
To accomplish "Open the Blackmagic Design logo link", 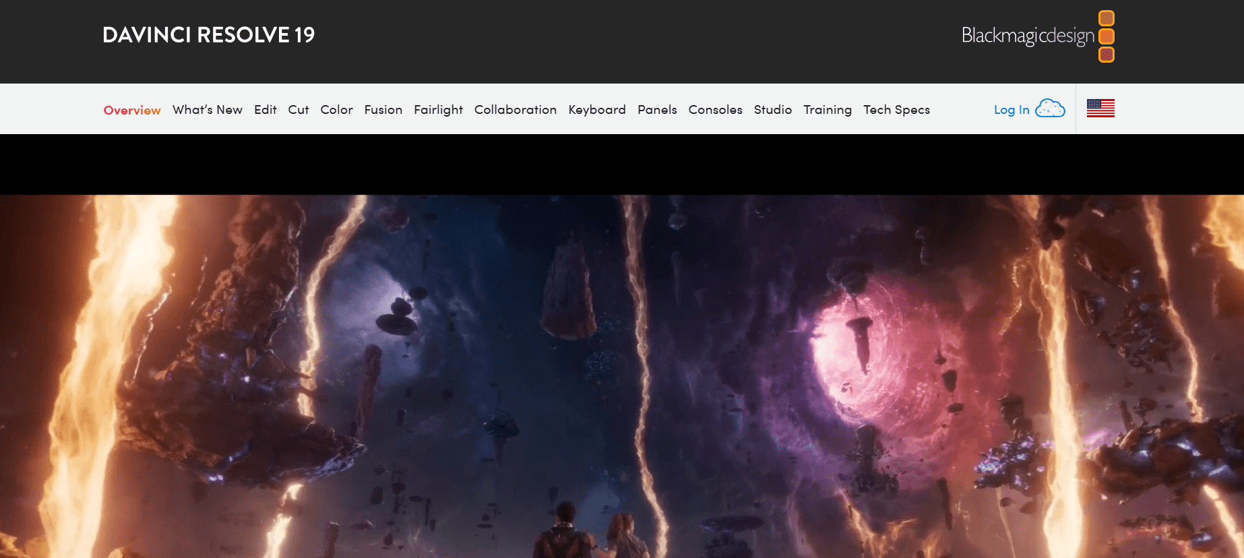I will pos(1038,36).
